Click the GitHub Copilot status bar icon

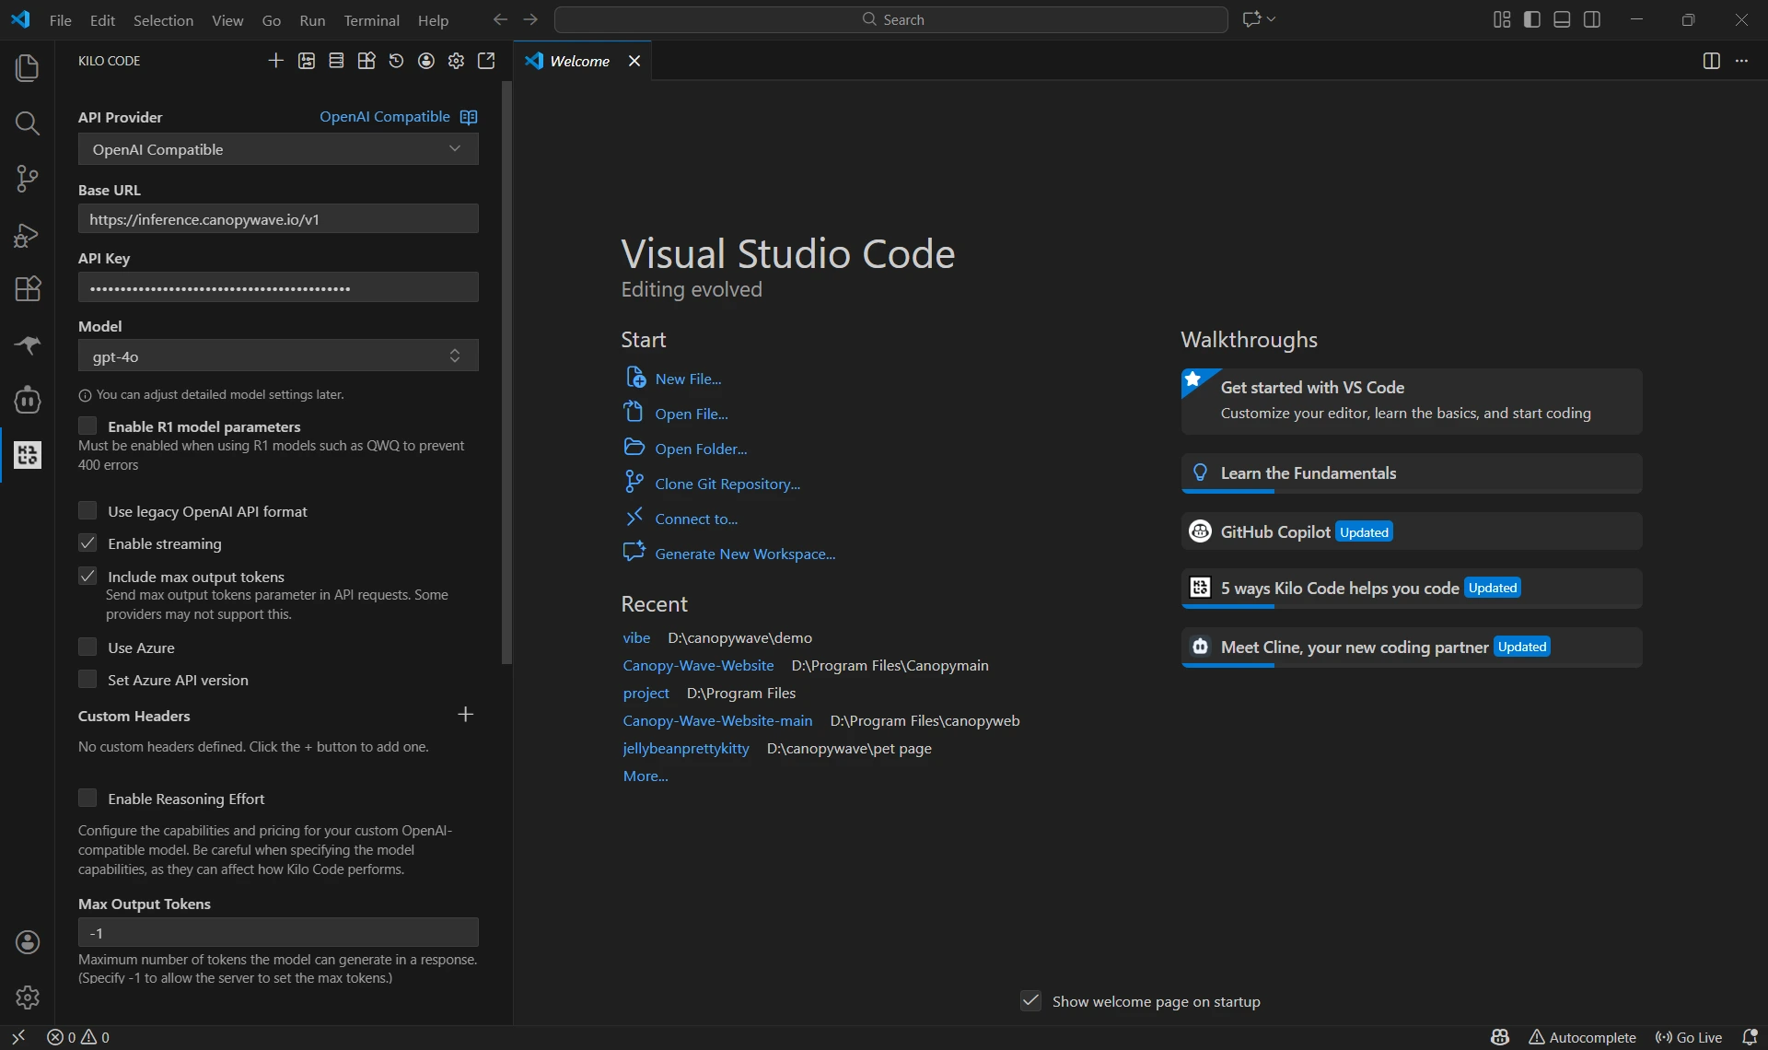point(1500,1037)
